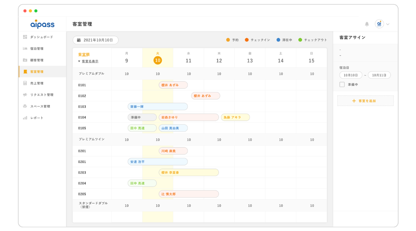Select 客室管理 in the sidebar

[37, 72]
